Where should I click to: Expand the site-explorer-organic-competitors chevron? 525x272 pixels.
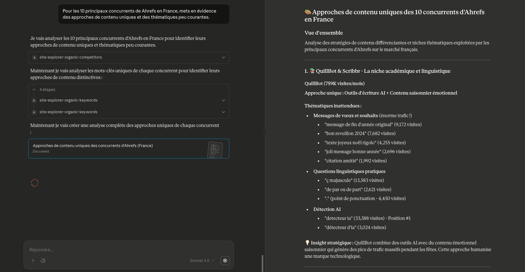click(223, 57)
